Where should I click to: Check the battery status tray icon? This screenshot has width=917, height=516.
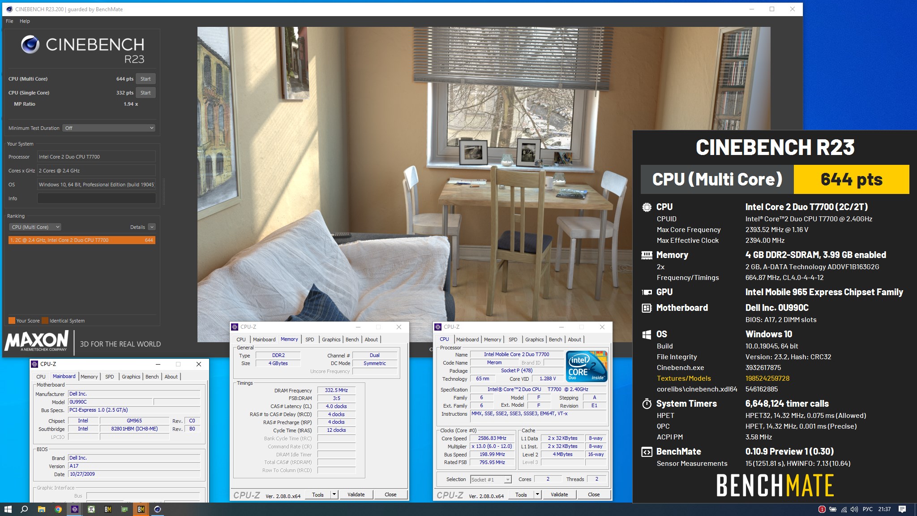(833, 509)
